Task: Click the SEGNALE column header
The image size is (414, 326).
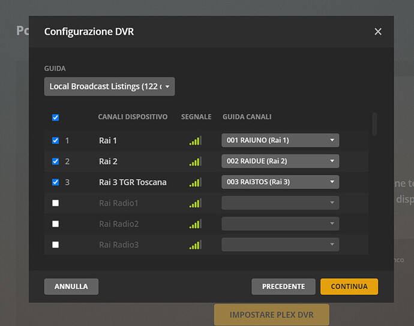Action: (196, 117)
